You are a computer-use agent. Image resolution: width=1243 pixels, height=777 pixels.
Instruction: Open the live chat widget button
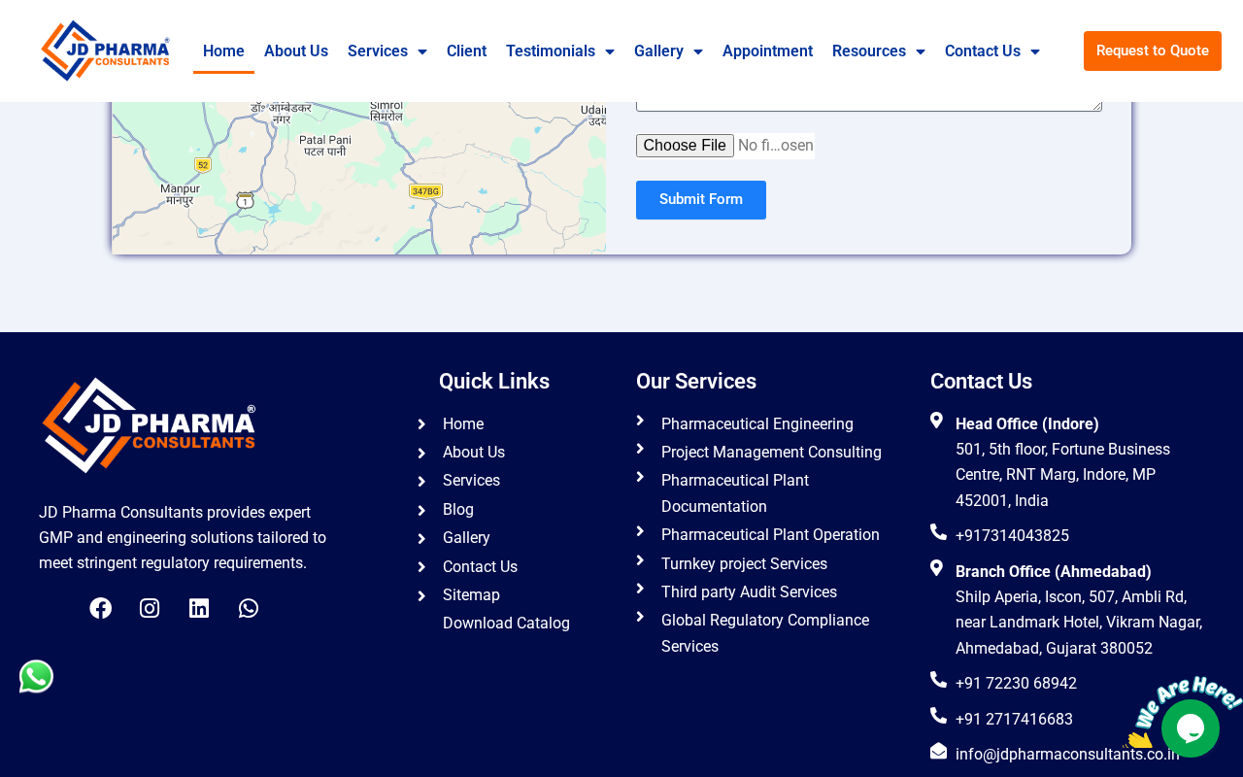click(1190, 728)
